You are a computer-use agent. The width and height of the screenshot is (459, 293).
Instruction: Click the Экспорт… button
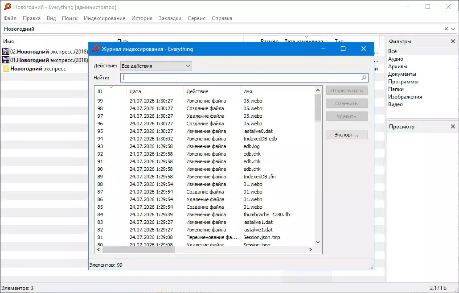click(347, 135)
